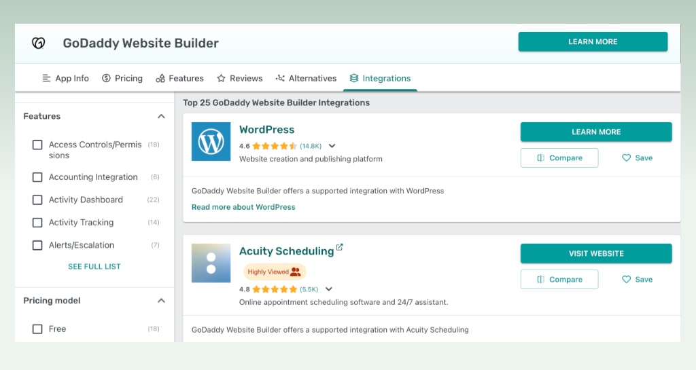
Task: Go to the Reviews tab
Action: [x=240, y=79]
